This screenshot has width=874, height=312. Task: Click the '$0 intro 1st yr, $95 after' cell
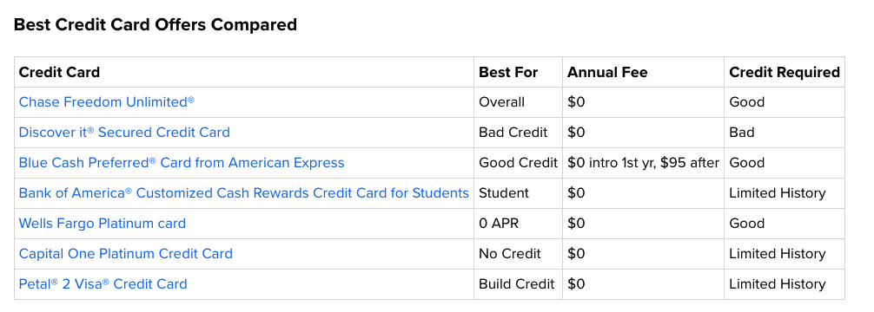[x=643, y=163]
